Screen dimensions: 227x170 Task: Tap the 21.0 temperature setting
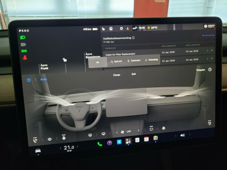(x=69, y=147)
